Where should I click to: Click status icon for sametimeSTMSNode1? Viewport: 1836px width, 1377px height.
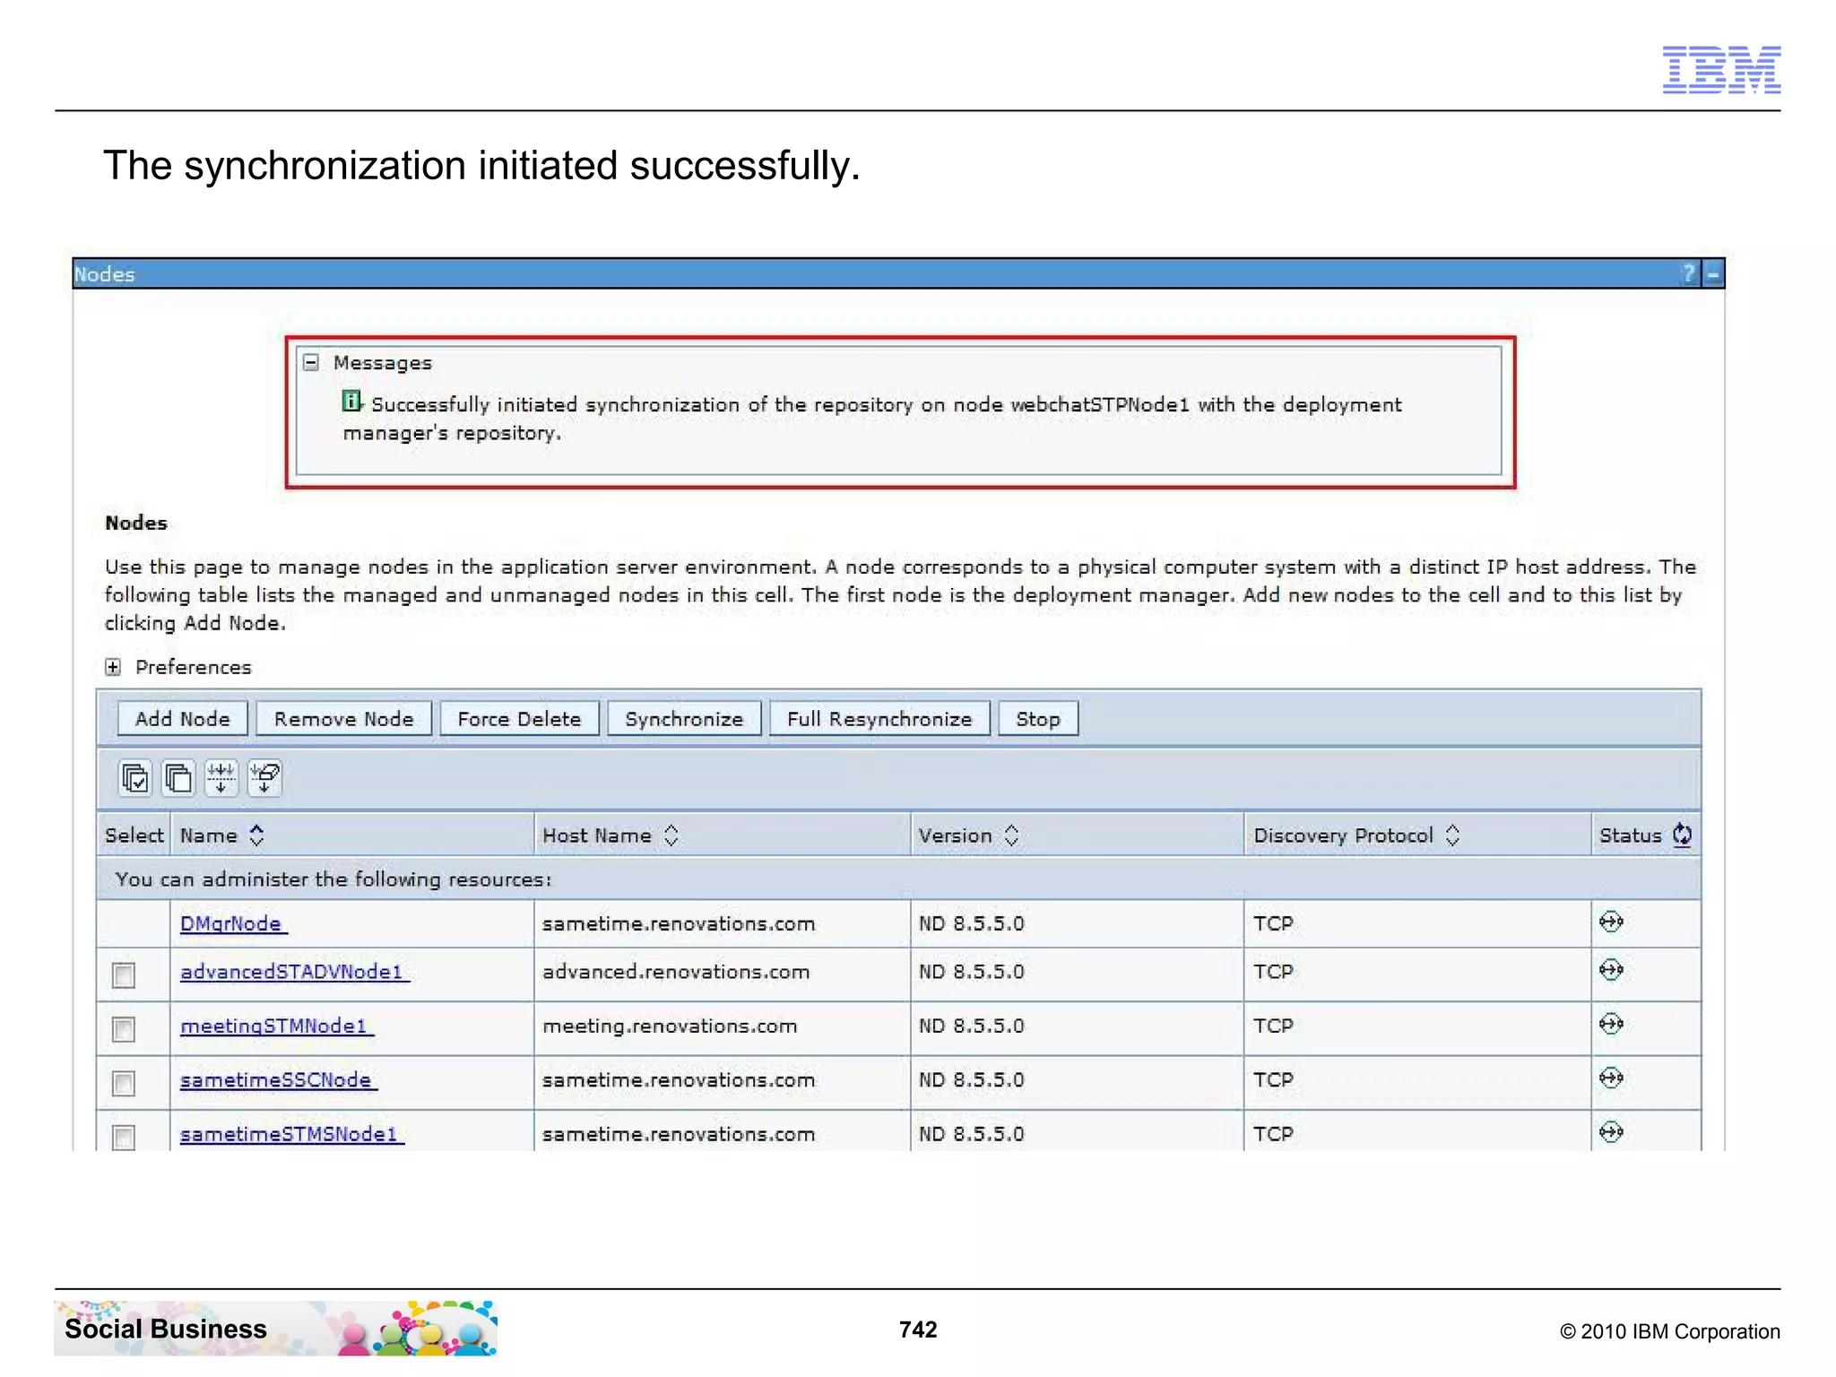(1611, 1131)
